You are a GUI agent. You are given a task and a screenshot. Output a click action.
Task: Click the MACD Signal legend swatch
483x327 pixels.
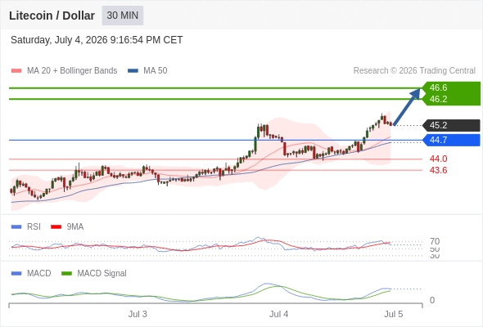point(66,273)
